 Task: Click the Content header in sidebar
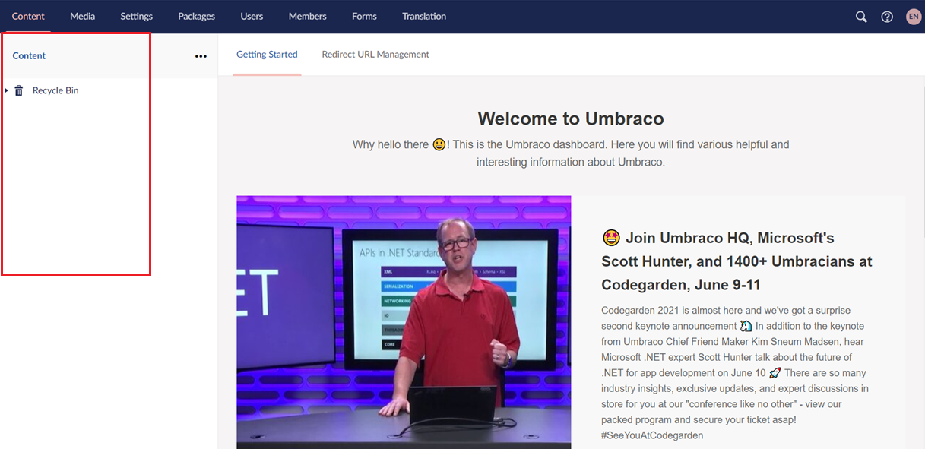pos(29,56)
